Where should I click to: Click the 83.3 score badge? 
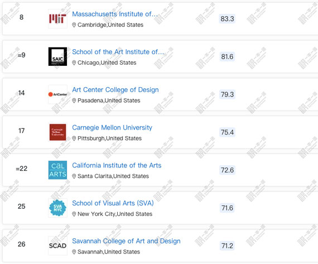(x=227, y=19)
